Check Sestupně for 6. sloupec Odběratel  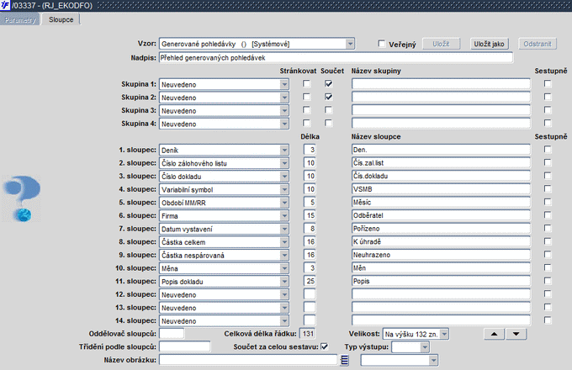[548, 215]
